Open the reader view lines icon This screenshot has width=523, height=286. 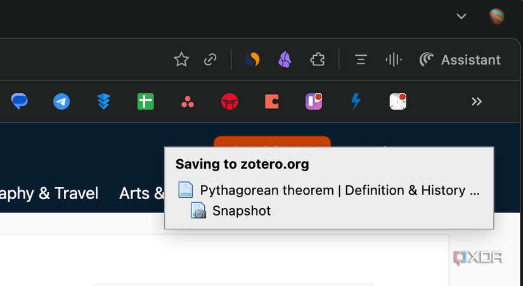click(361, 60)
